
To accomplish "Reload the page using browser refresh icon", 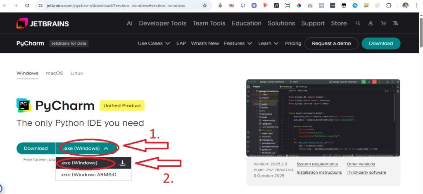I will [27, 6].
